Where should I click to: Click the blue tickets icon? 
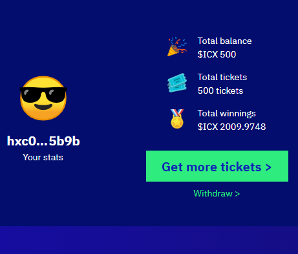pos(177,83)
